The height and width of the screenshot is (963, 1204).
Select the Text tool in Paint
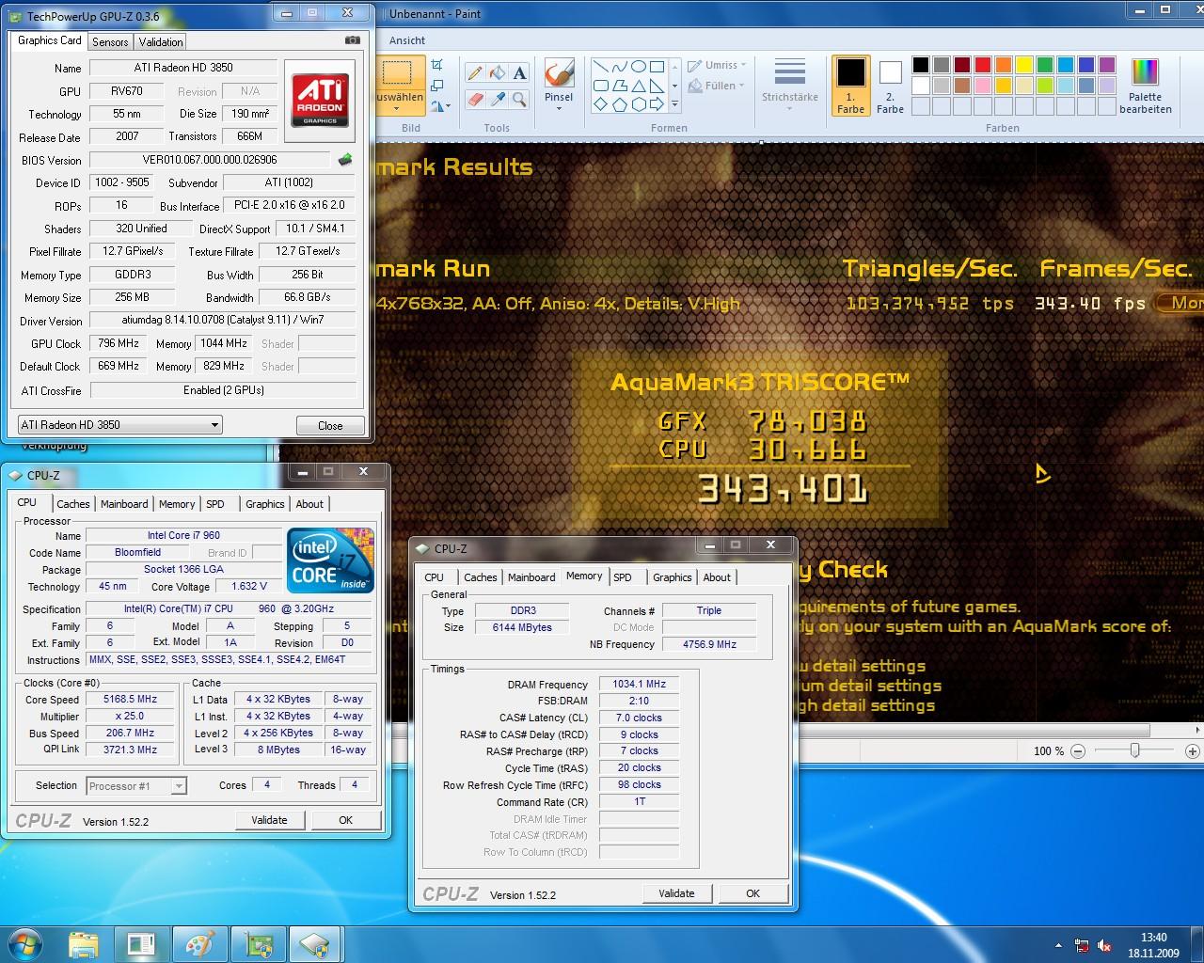pyautogui.click(x=519, y=72)
